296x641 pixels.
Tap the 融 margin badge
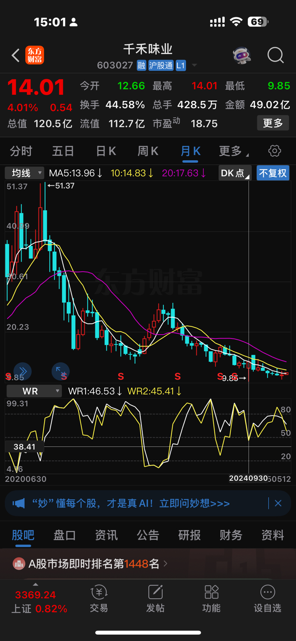[x=141, y=66]
